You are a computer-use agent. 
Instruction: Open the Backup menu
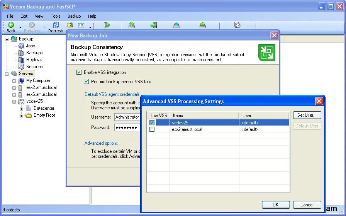pyautogui.click(x=74, y=16)
